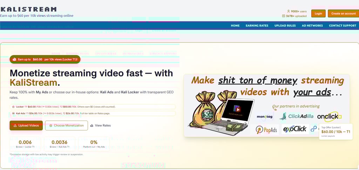Click the Kali Ads row icon
The image size is (359, 170).
click(14, 113)
